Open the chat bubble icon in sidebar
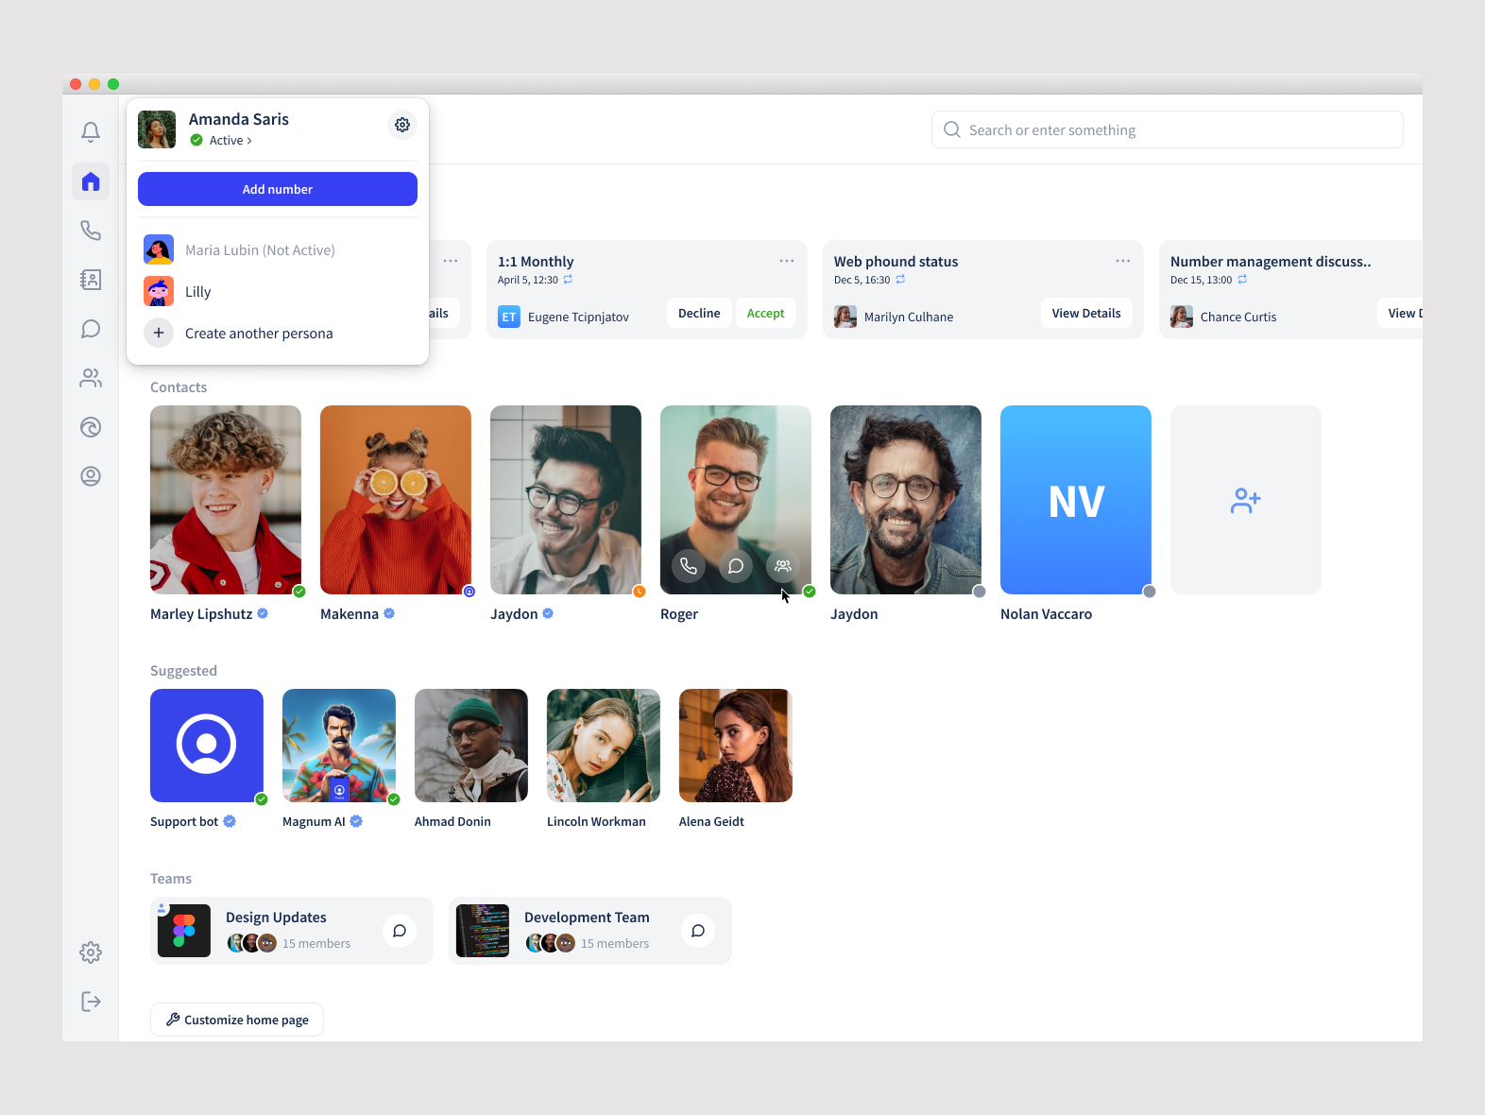The height and width of the screenshot is (1115, 1485). point(91,329)
